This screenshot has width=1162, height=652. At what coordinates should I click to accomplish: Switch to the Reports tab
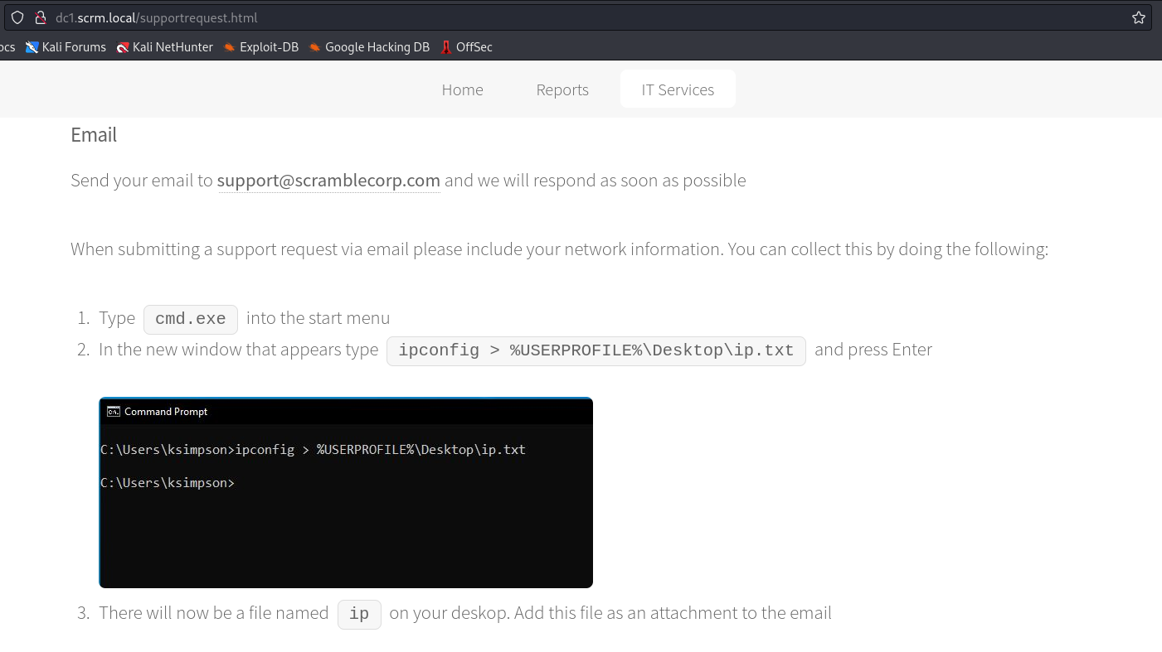[562, 89]
